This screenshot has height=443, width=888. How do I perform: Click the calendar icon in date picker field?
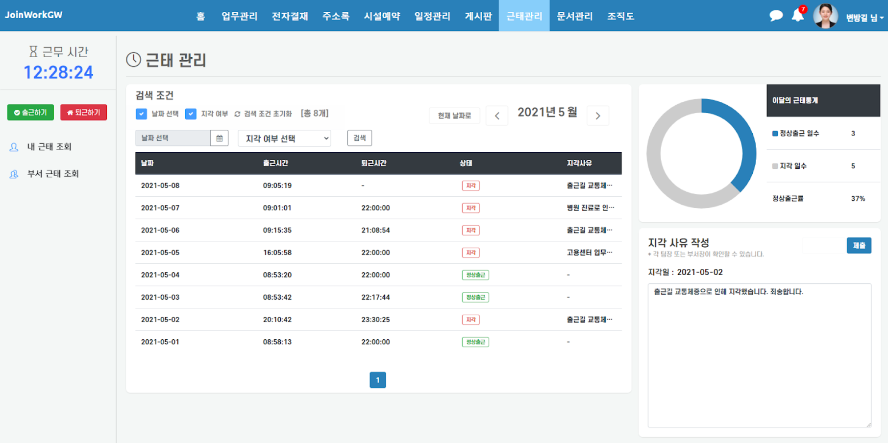tap(219, 138)
